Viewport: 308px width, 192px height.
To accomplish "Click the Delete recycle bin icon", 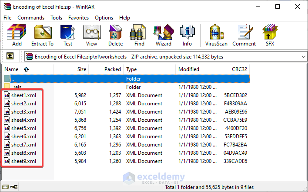I will point(116,32).
